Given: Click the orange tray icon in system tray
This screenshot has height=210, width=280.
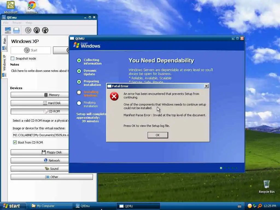Looking at the screenshot, I should point(250,206).
